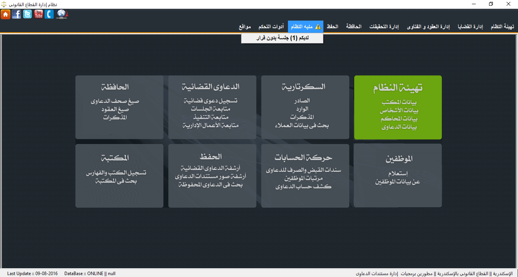Click the منبه النظام menu item
This screenshot has width=518, height=277.
305,27
